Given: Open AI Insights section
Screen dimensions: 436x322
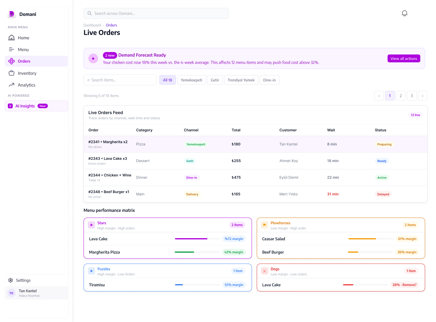Looking at the screenshot, I should point(36,106).
